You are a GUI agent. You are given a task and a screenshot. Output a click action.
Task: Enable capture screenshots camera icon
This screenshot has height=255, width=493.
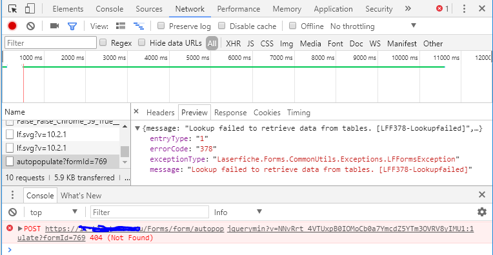54,26
